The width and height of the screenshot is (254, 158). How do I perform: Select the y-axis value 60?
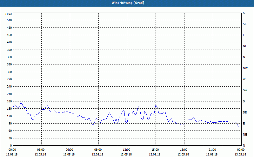click(x=10, y=131)
